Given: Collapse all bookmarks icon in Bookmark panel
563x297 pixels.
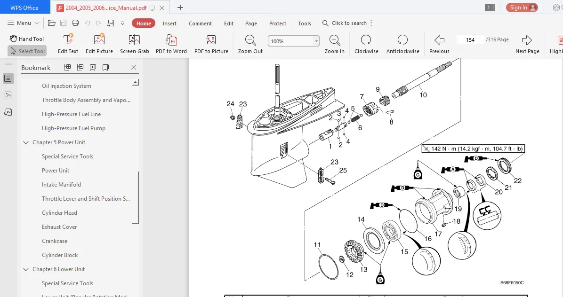Looking at the screenshot, I should (x=80, y=67).
